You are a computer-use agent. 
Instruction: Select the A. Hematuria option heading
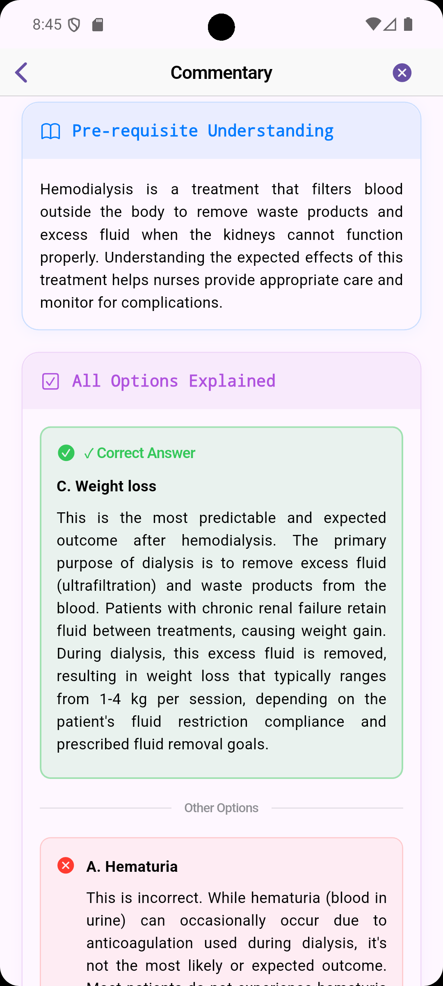click(132, 866)
